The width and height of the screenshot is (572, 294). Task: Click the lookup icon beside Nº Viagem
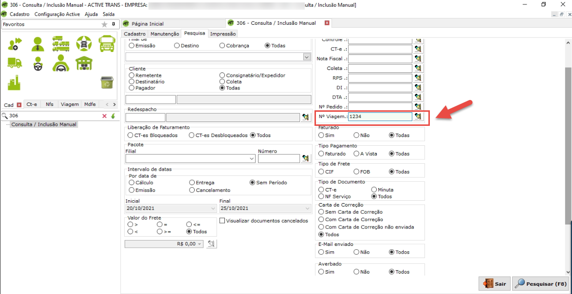tap(418, 117)
